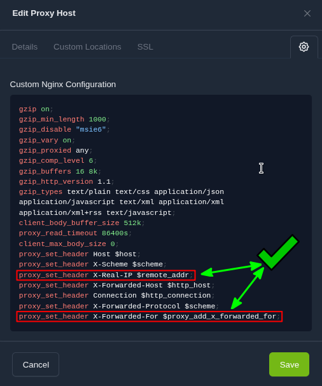Cancel editing the proxy host

pos(36,364)
